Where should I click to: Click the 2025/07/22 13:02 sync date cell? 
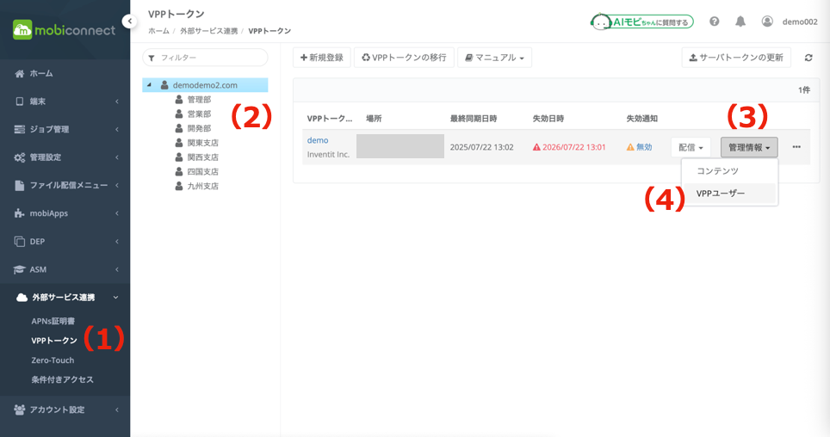[481, 147]
